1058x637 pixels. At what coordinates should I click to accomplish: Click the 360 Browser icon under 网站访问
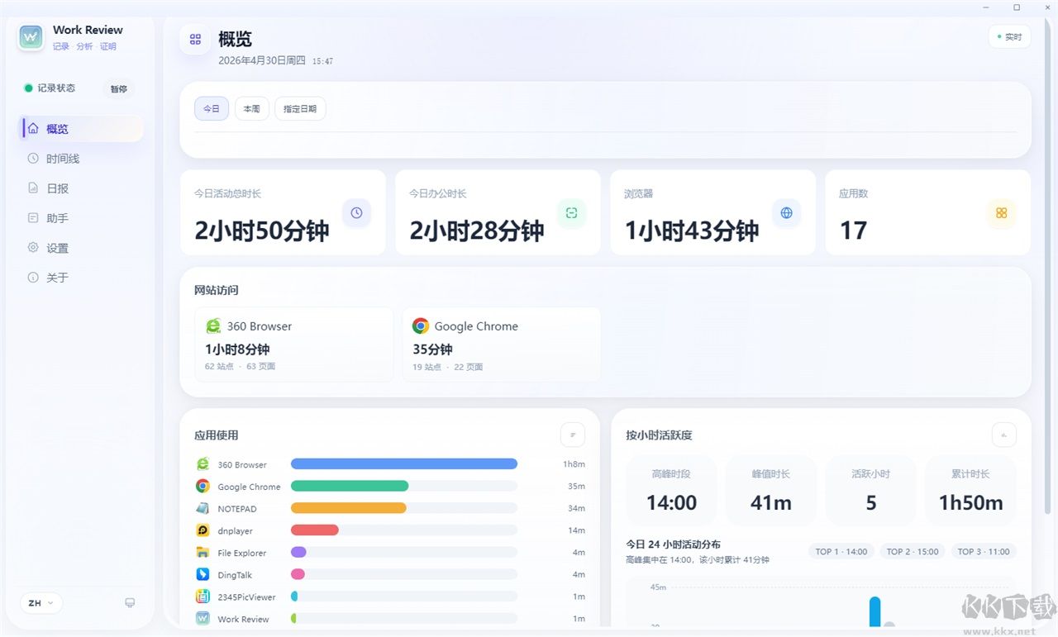pyautogui.click(x=213, y=326)
